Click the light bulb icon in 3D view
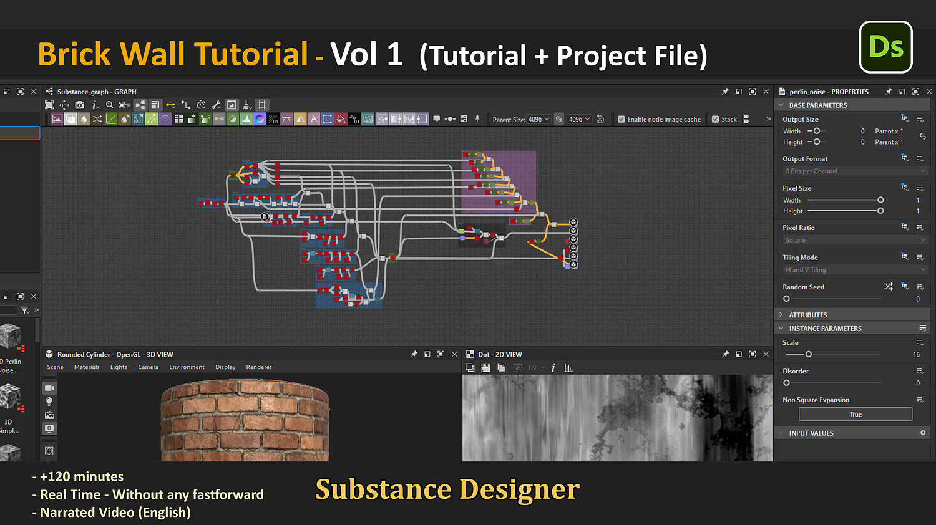936x525 pixels. 49,402
